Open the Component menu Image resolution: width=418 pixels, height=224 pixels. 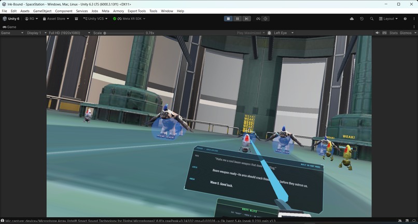64,11
